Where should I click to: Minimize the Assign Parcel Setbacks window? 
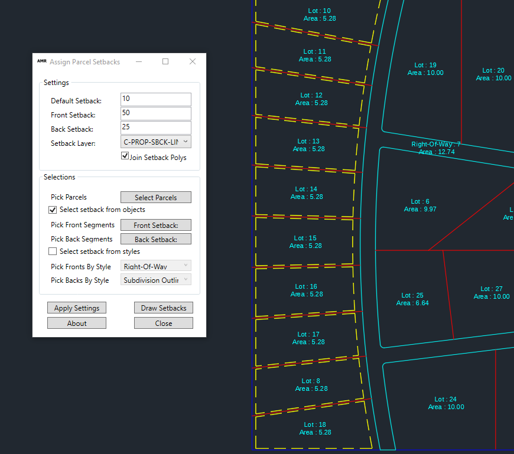(x=138, y=61)
